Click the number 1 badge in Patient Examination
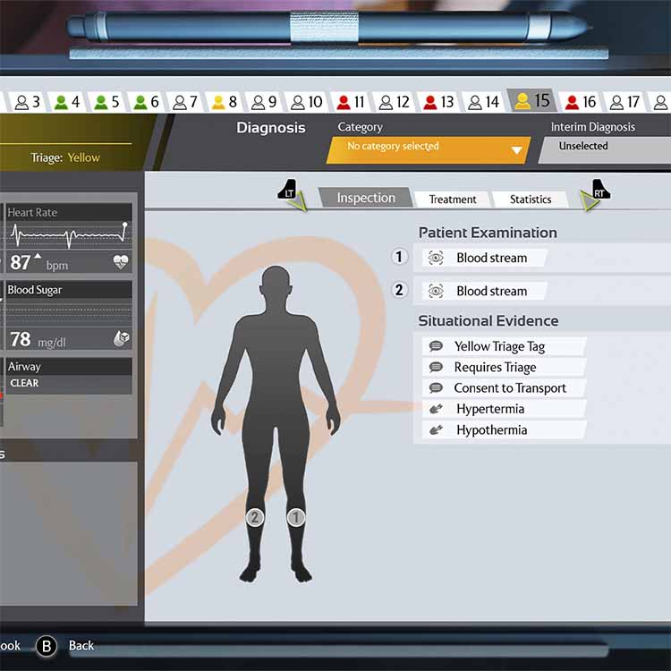Screen dimensions: 671x671 [x=399, y=257]
